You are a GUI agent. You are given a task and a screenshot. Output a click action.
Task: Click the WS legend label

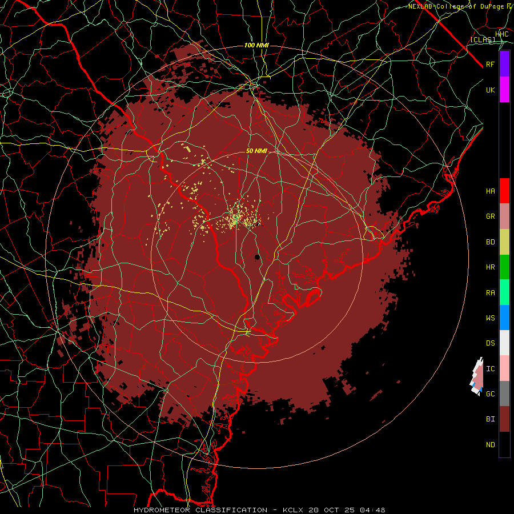(490, 318)
